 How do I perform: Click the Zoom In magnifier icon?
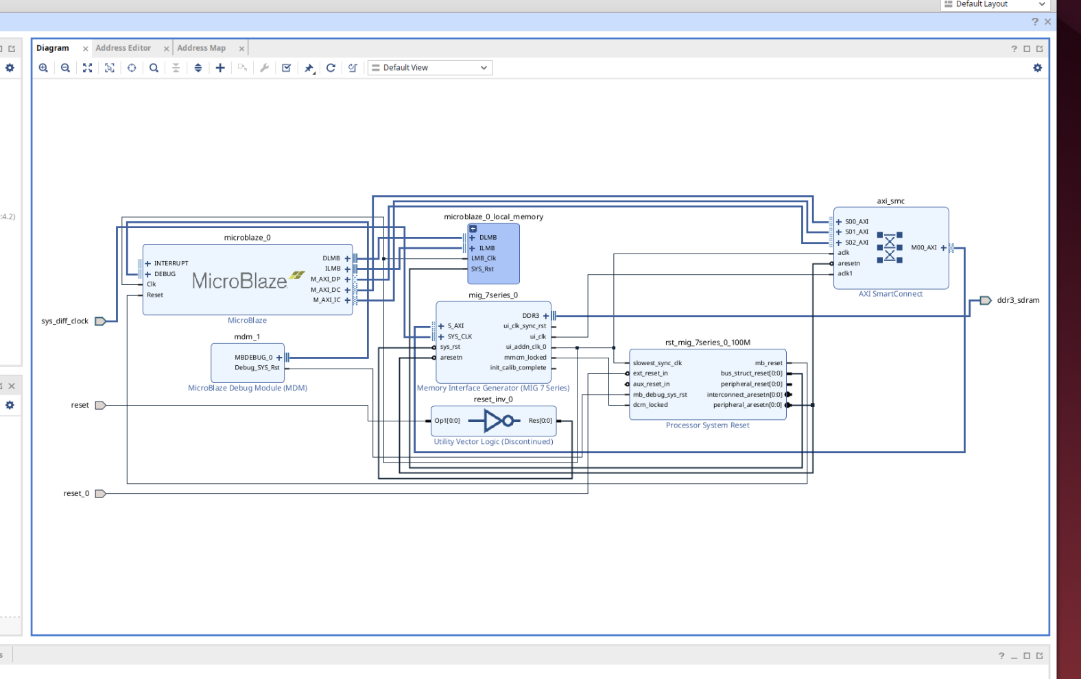click(x=43, y=68)
